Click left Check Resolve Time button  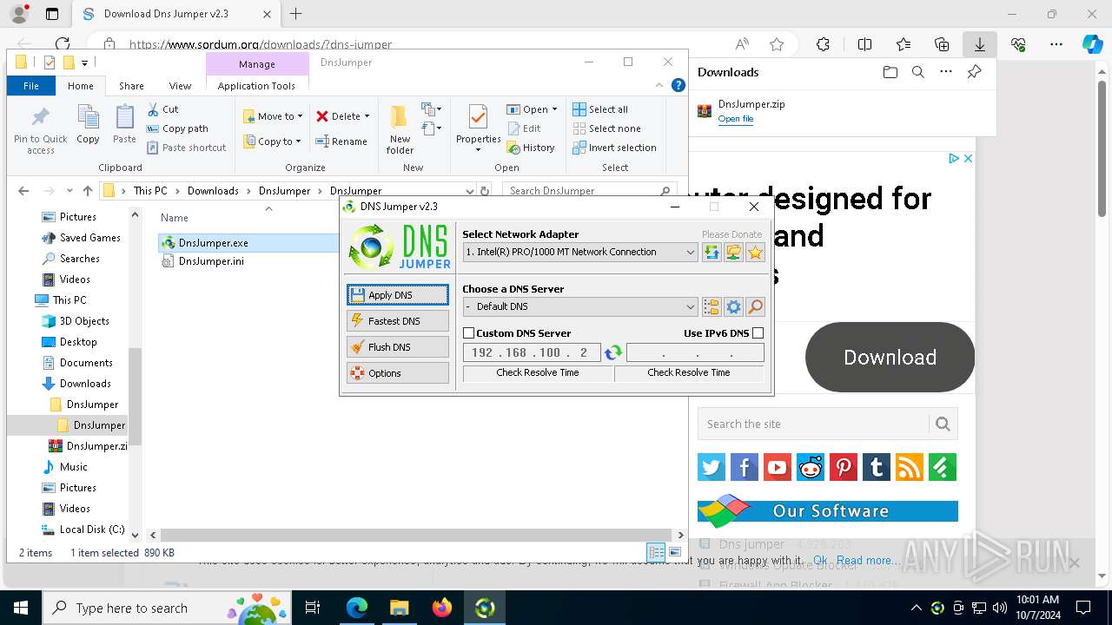(x=538, y=373)
